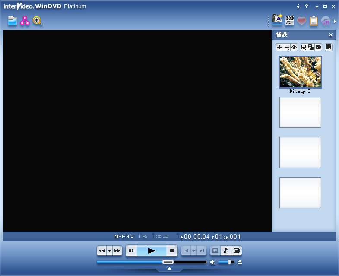
Task: Open the info about icon
Action: tap(298, 6)
